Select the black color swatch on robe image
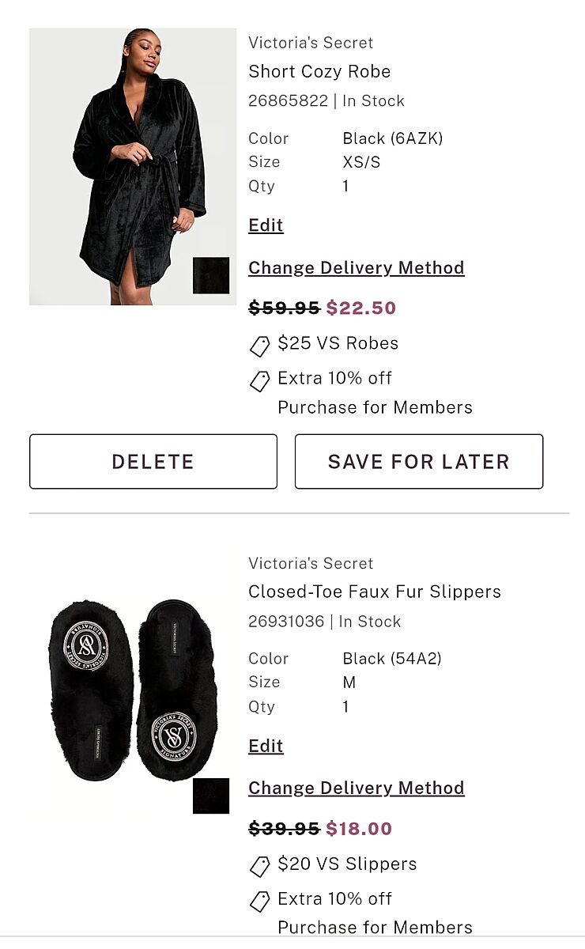Screen dimensions: 585x949 coord(211,275)
